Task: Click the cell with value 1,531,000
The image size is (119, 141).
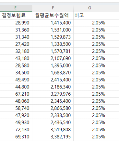Action: [x=53, y=30]
